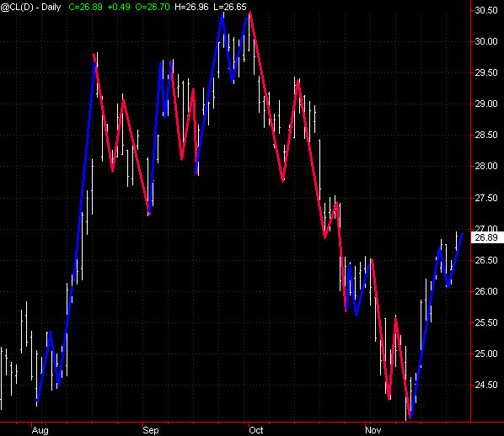This screenshot has width=504, height=436.
Task: Click the 30.50 price axis label
Action: click(486, 10)
